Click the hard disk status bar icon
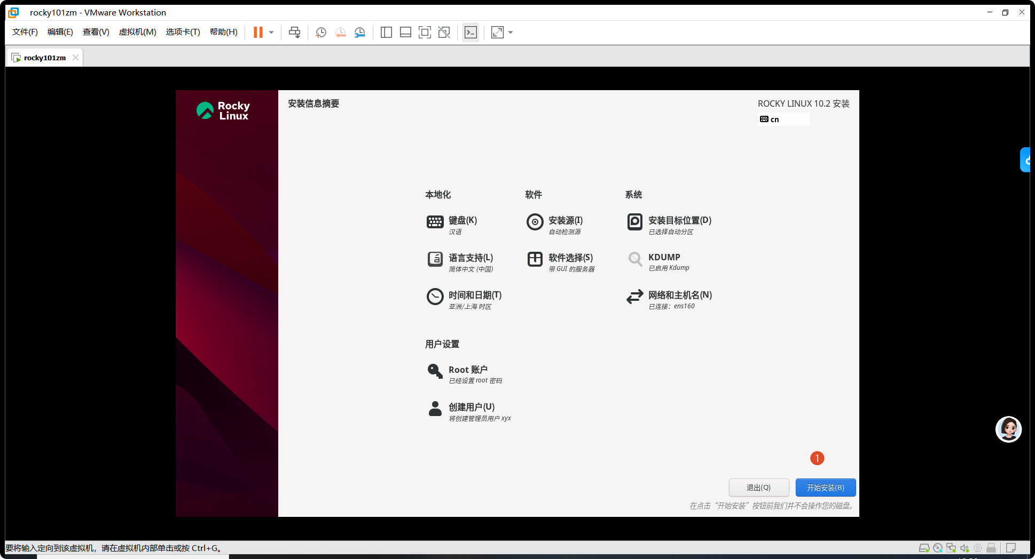This screenshot has height=559, width=1035. [x=924, y=548]
